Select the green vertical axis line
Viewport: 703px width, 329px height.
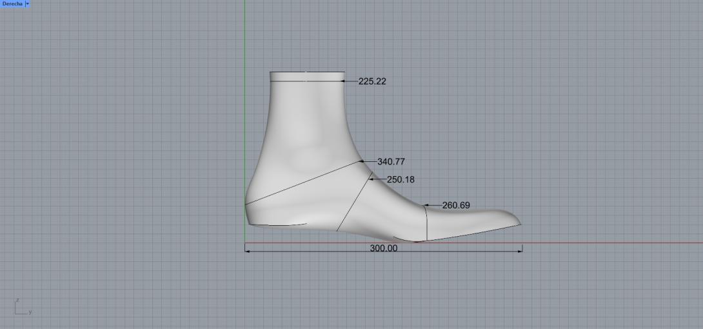point(245,39)
